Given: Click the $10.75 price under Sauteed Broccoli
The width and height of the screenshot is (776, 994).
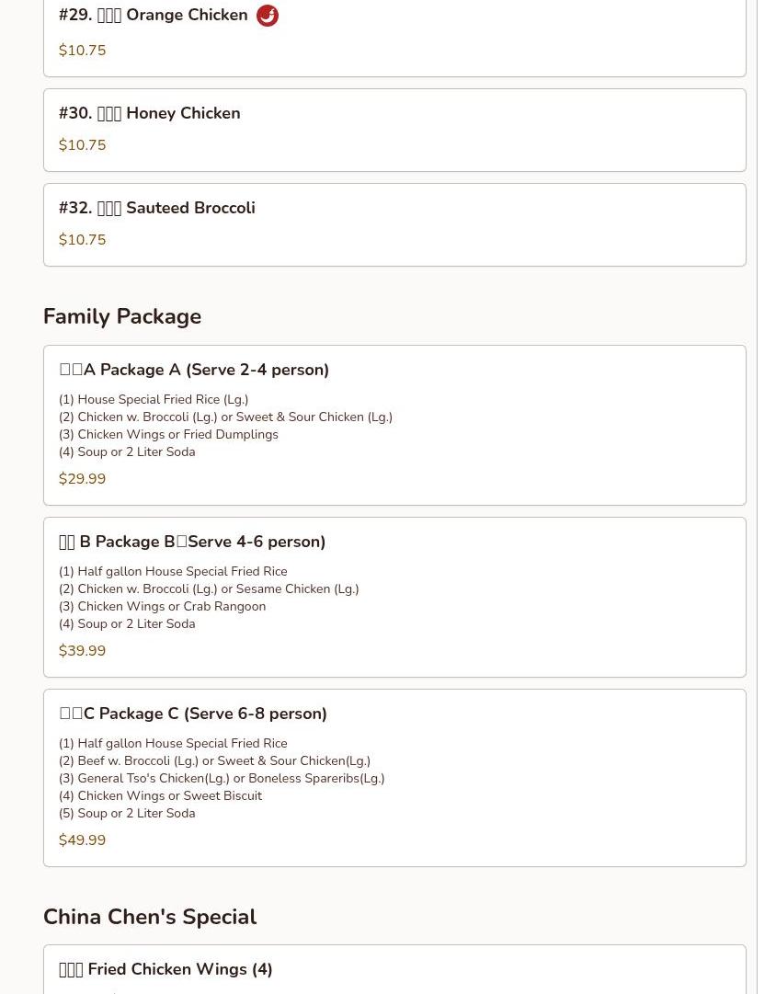Looking at the screenshot, I should (83, 240).
